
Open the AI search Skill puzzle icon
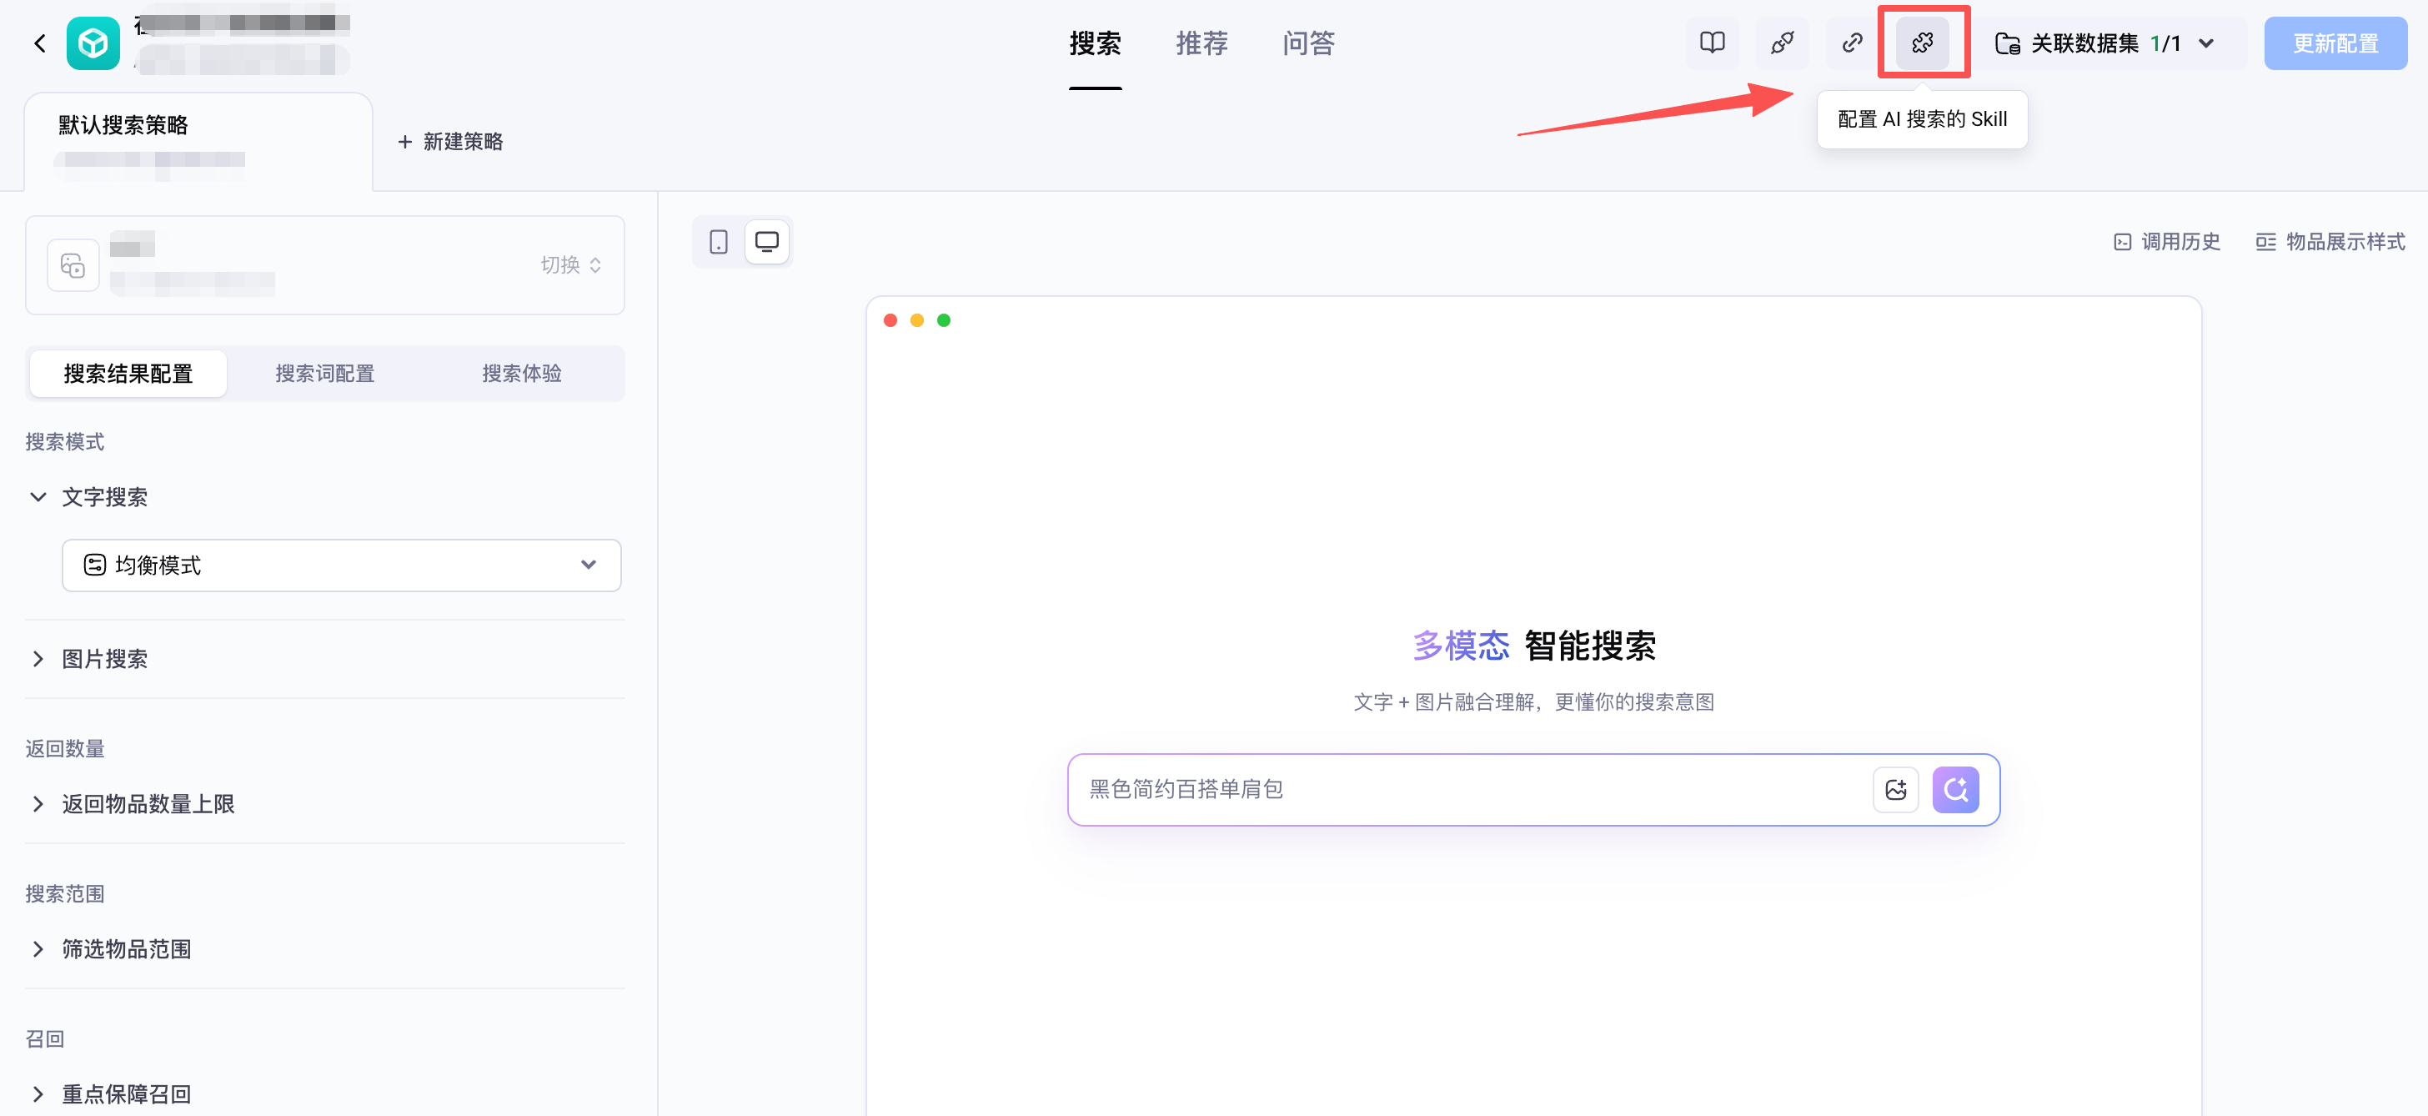point(1922,43)
